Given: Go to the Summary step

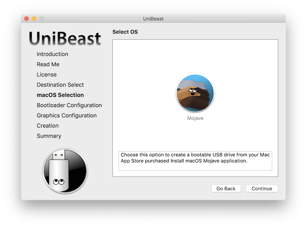Looking at the screenshot, I should (x=49, y=136).
